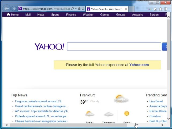Image resolution: width=172 pixels, height=129 pixels.
Task: Click the empty new tab button
Action: 131,9
